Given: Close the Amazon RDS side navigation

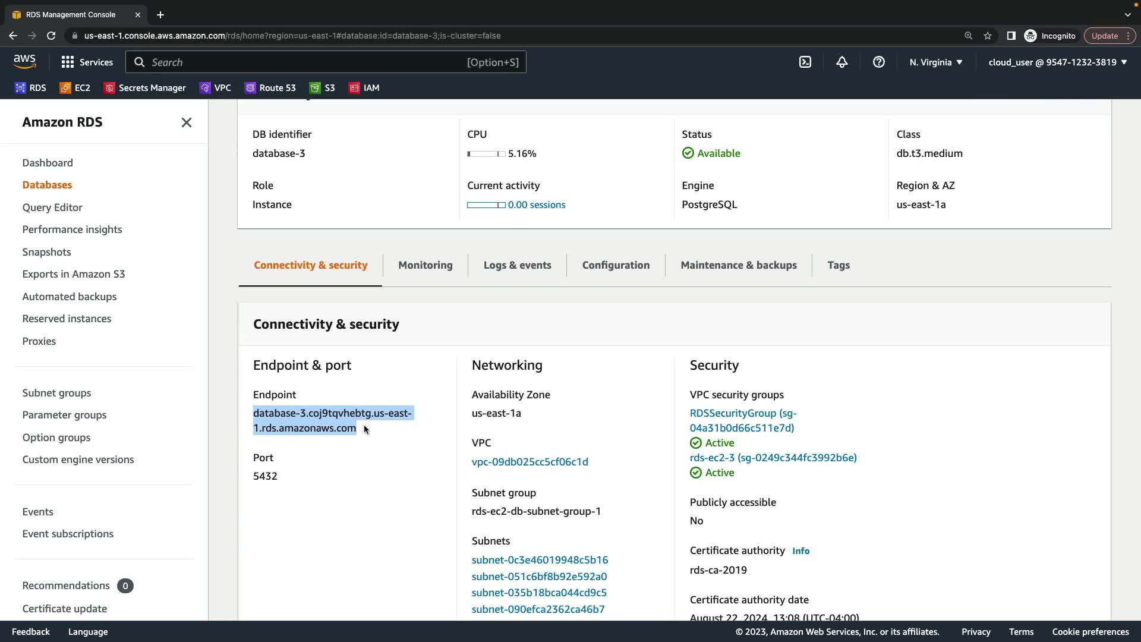Looking at the screenshot, I should (186, 122).
